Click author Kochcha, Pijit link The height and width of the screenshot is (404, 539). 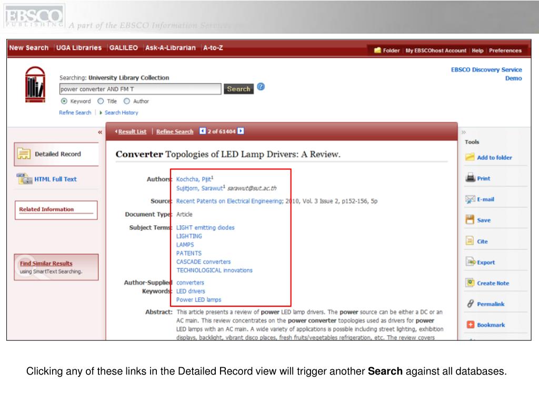click(x=194, y=179)
